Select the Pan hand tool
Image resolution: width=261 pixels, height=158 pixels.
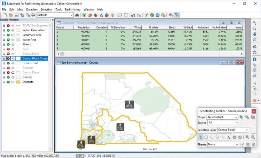[254, 34]
